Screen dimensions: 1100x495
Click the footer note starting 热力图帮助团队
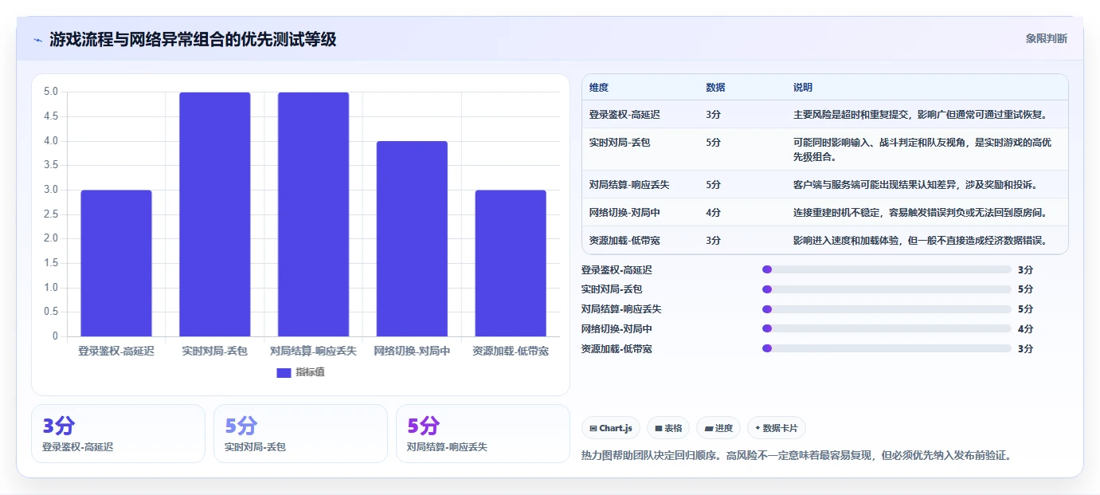[x=797, y=456]
